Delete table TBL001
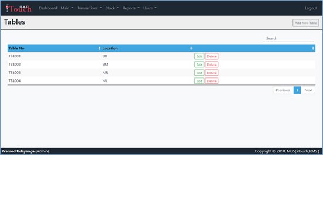This screenshot has width=323, height=217. coord(211,56)
